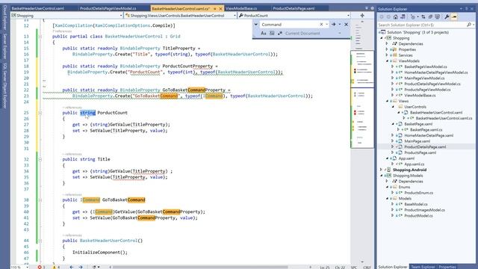
Task: Click Collapse All in Solution Explorer toolbar
Action: 430,17
